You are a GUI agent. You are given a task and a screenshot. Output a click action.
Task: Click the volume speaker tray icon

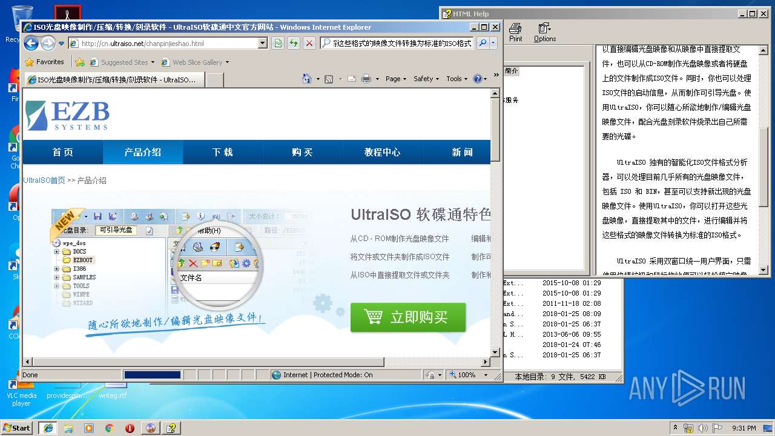702,428
